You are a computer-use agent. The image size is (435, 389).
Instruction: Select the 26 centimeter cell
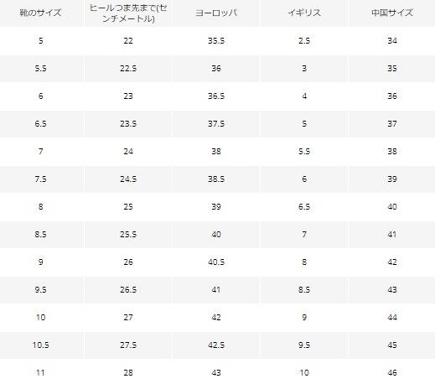pos(128,262)
